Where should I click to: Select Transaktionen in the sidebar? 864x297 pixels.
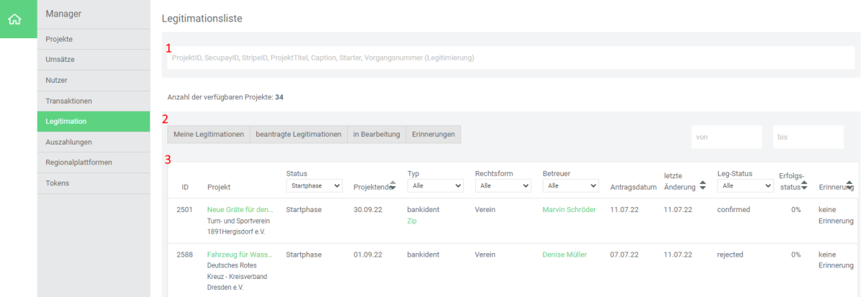click(x=69, y=101)
